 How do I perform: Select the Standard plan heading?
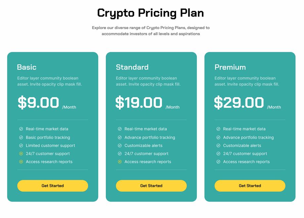point(132,67)
